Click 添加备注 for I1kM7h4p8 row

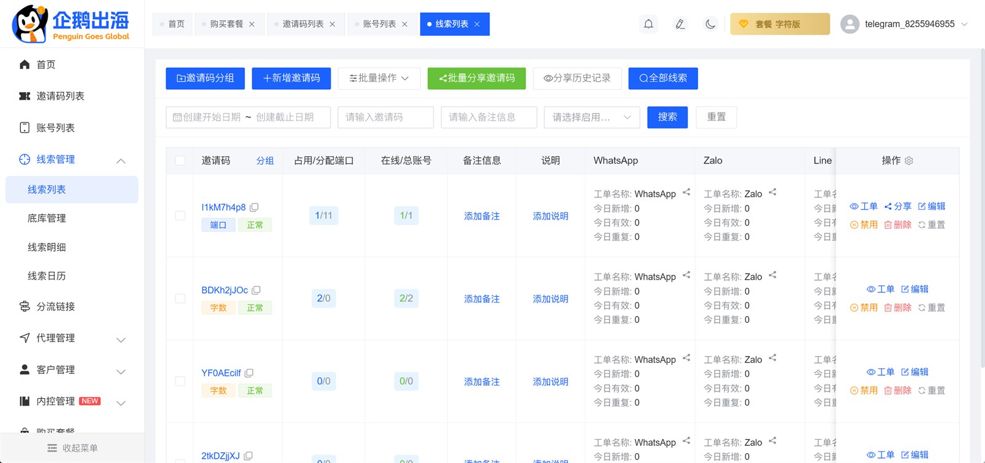(x=481, y=216)
